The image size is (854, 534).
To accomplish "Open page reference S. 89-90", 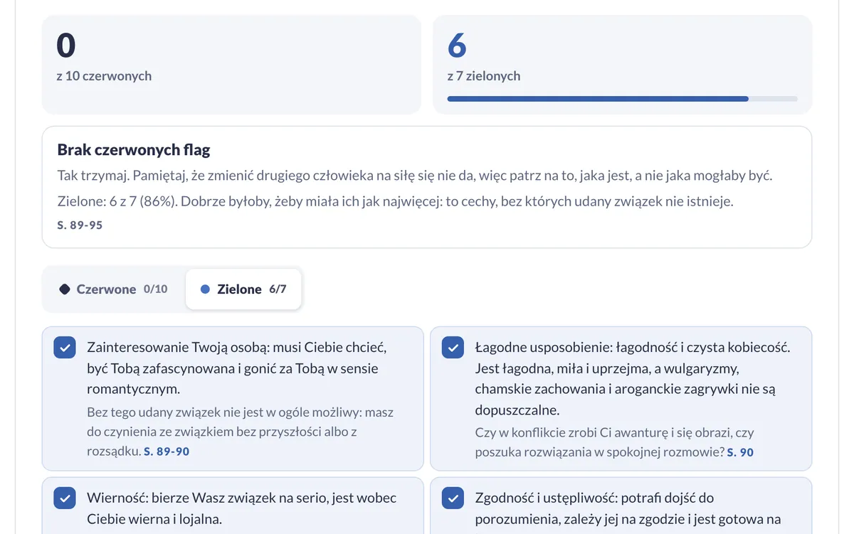I will pos(167,452).
